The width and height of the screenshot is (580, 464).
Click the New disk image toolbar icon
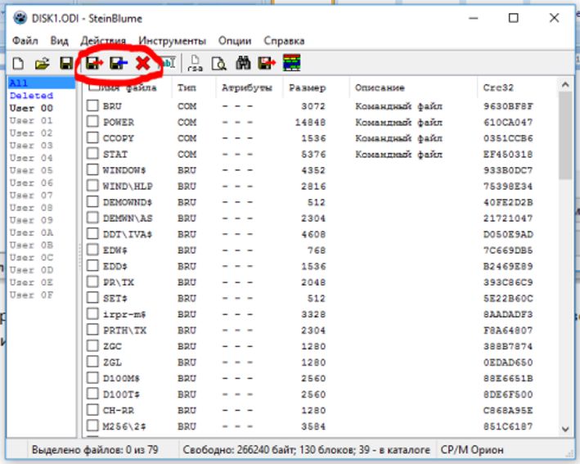[18, 64]
